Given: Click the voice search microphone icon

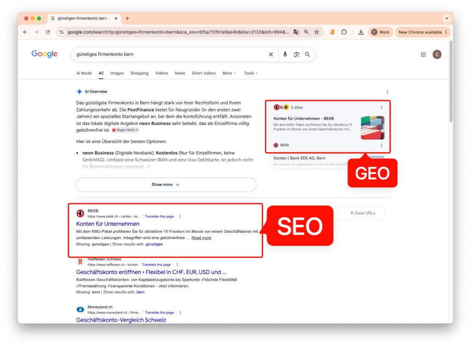Looking at the screenshot, I should pyautogui.click(x=285, y=54).
